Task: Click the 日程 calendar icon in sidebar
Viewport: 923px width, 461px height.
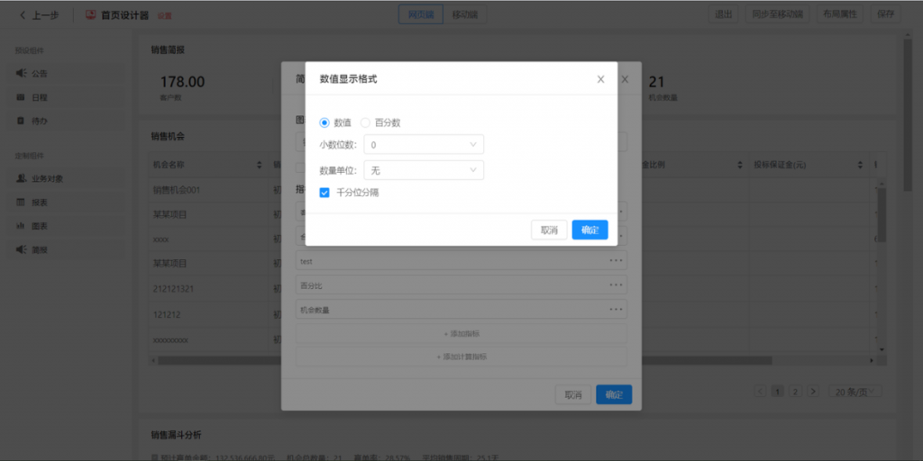Action: point(21,96)
